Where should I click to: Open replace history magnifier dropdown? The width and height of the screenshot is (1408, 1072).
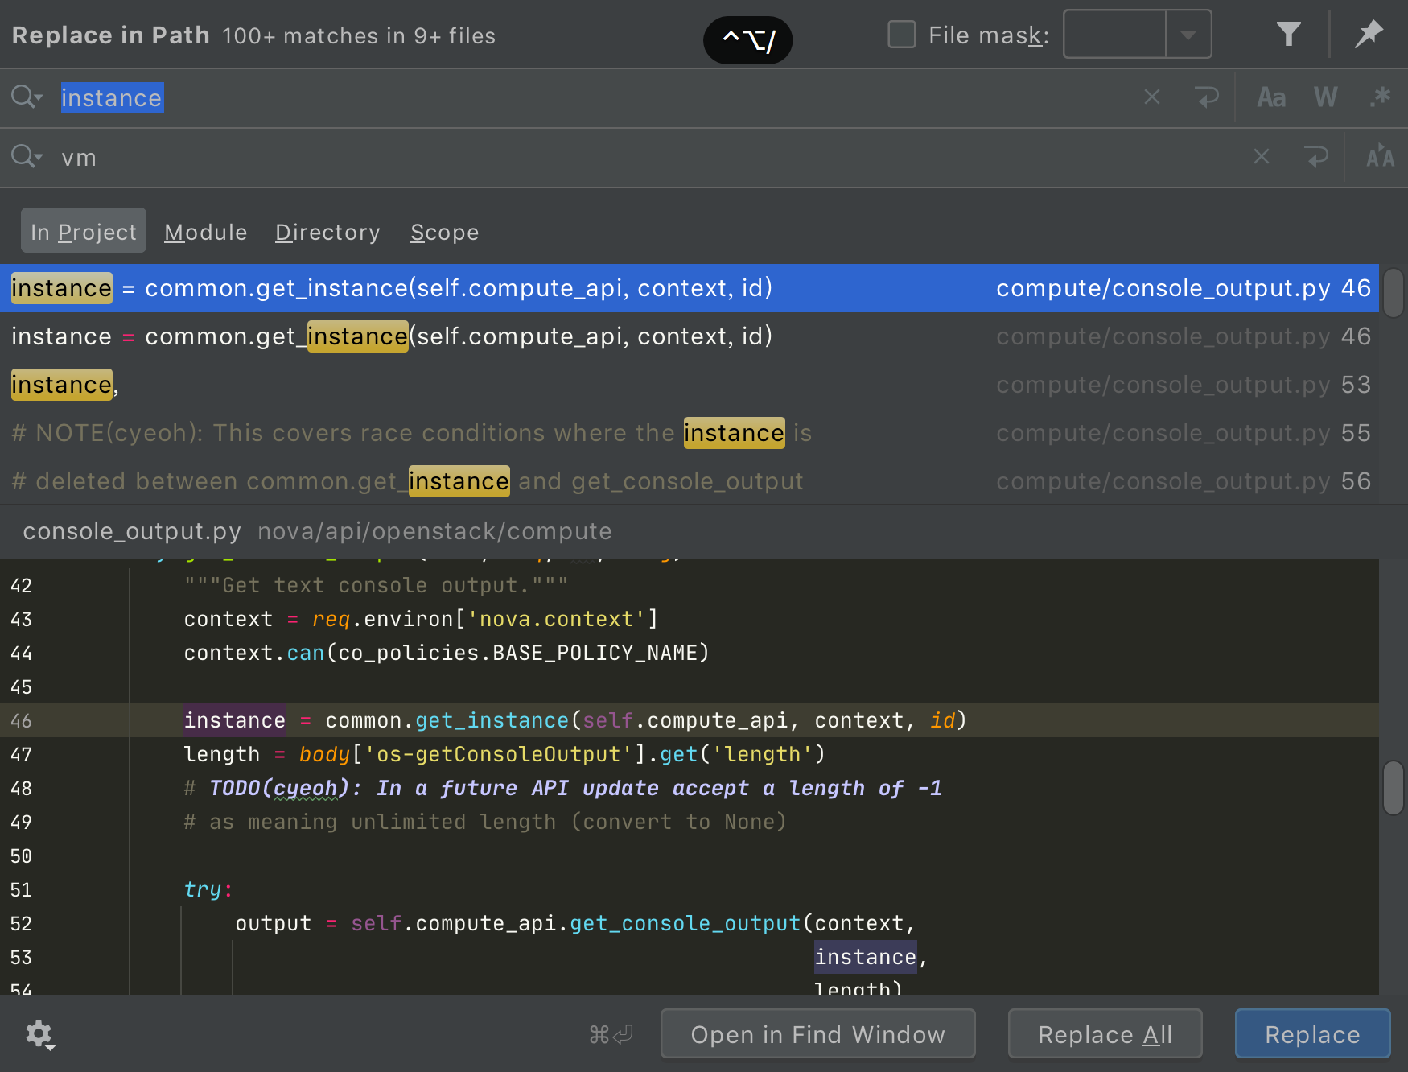(x=27, y=157)
